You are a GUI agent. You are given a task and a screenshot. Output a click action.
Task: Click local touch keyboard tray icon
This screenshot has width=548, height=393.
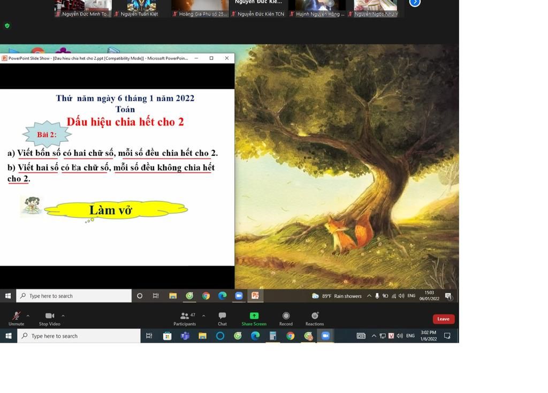click(361, 336)
